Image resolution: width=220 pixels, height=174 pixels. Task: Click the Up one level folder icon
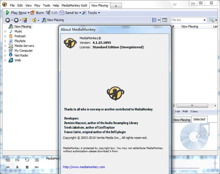(x=25, y=20)
